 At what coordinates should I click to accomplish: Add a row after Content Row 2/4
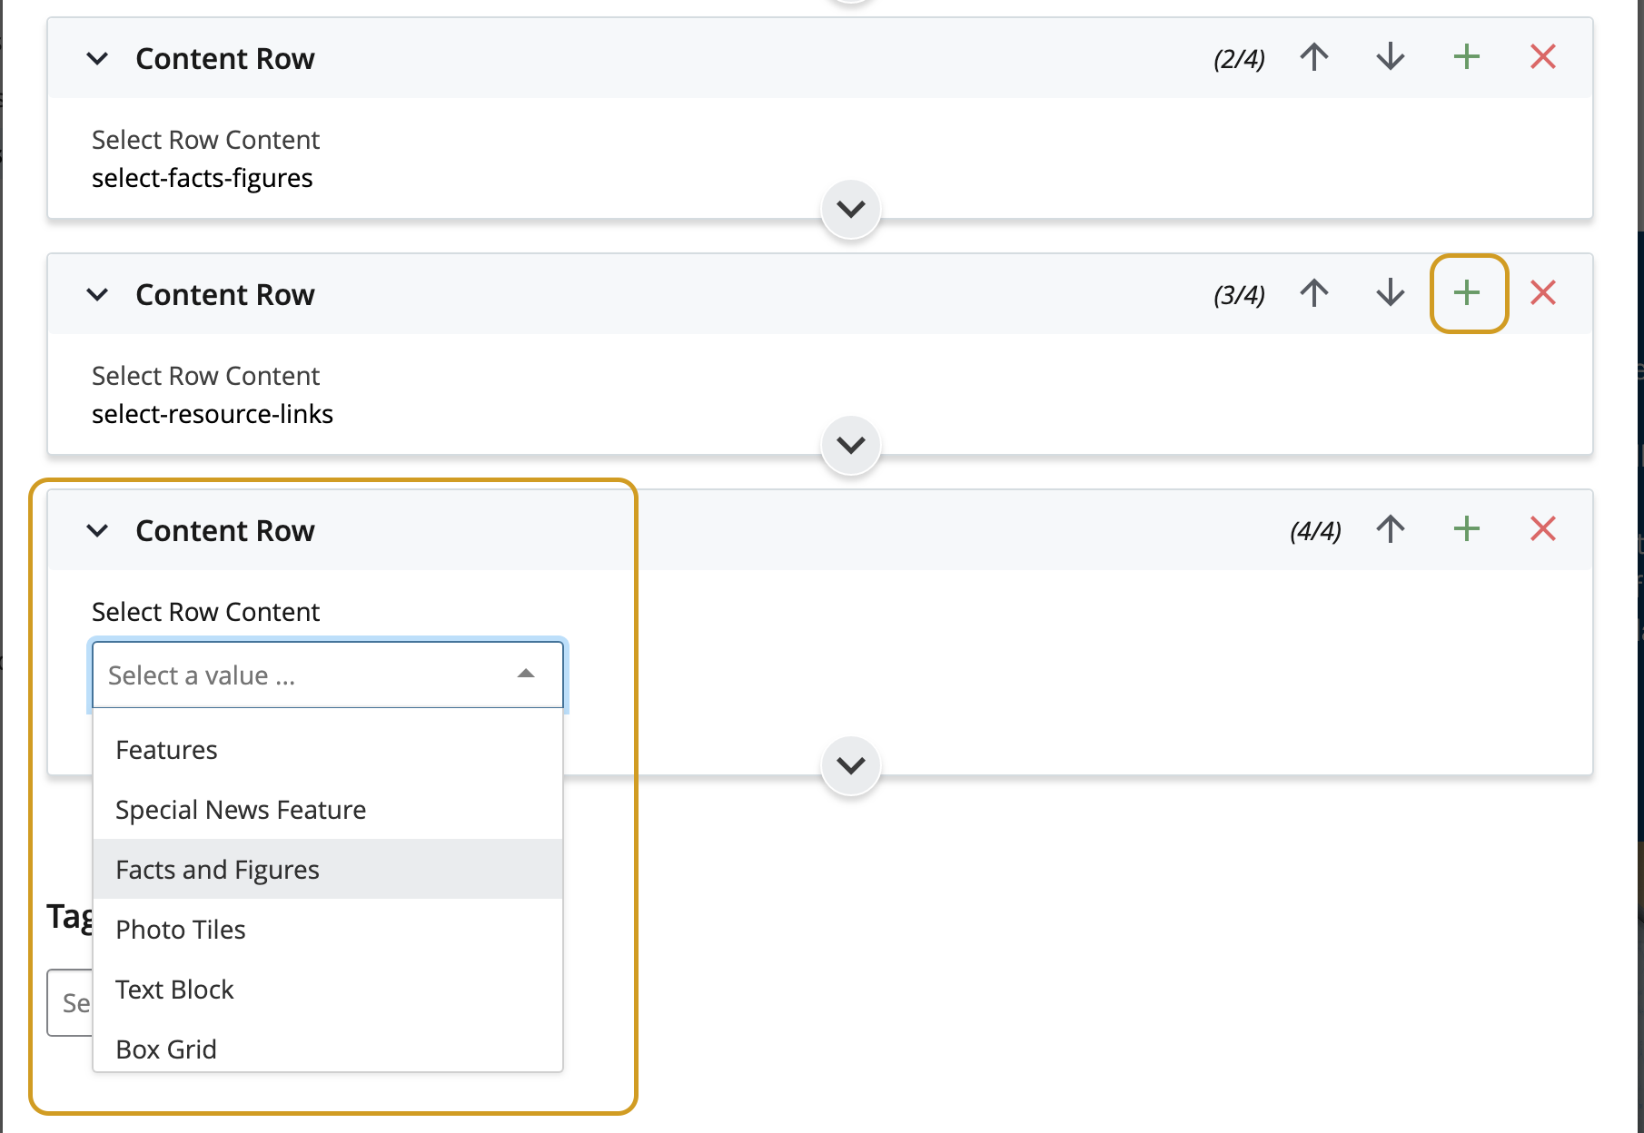1466,58
